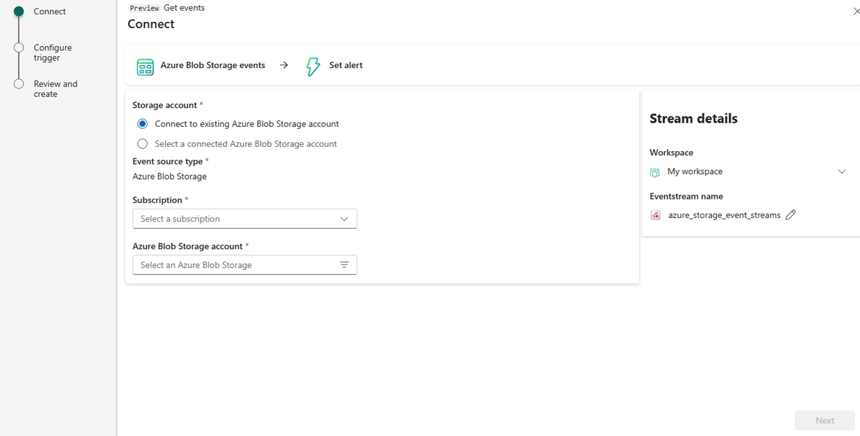This screenshot has width=860, height=436.
Task: Edit eventstream name with pencil icon
Action: (791, 215)
